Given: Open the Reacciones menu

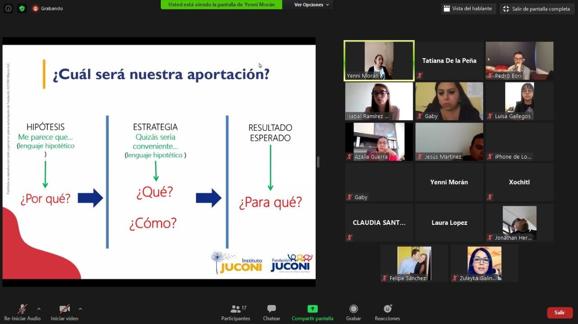Looking at the screenshot, I should (387, 313).
